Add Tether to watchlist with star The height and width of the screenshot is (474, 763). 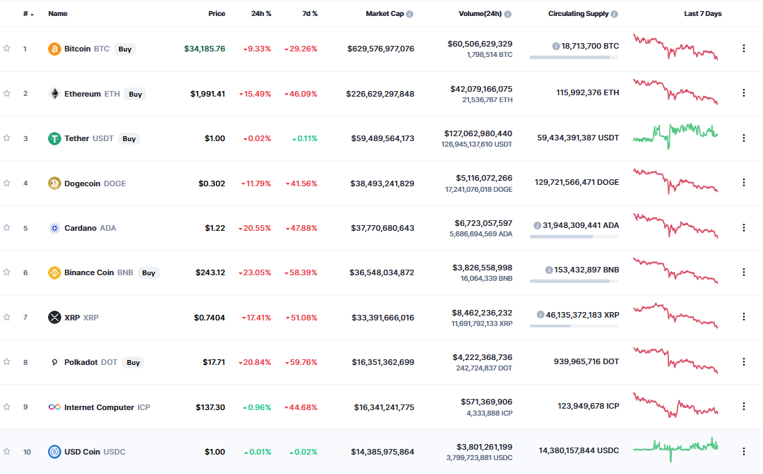pos(7,138)
